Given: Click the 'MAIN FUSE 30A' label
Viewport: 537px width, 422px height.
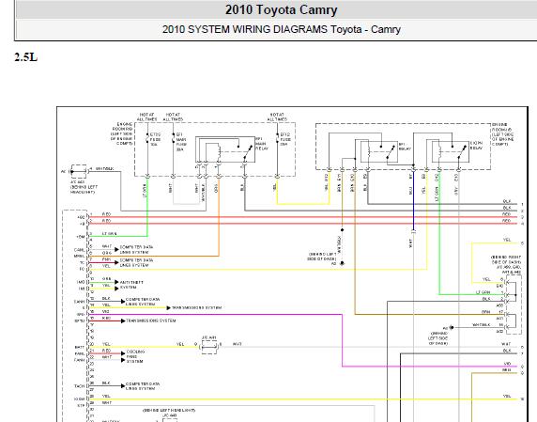Looking at the screenshot, I should coord(181,142).
